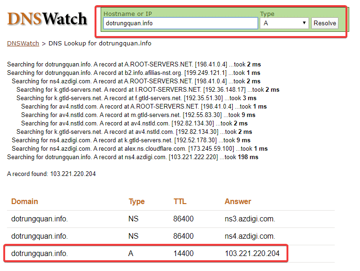Click the Domain column header

pos(25,201)
